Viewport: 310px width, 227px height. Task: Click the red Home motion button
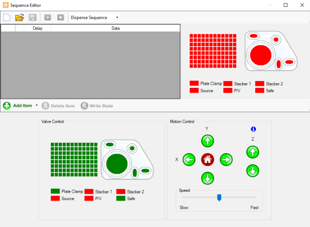207,160
